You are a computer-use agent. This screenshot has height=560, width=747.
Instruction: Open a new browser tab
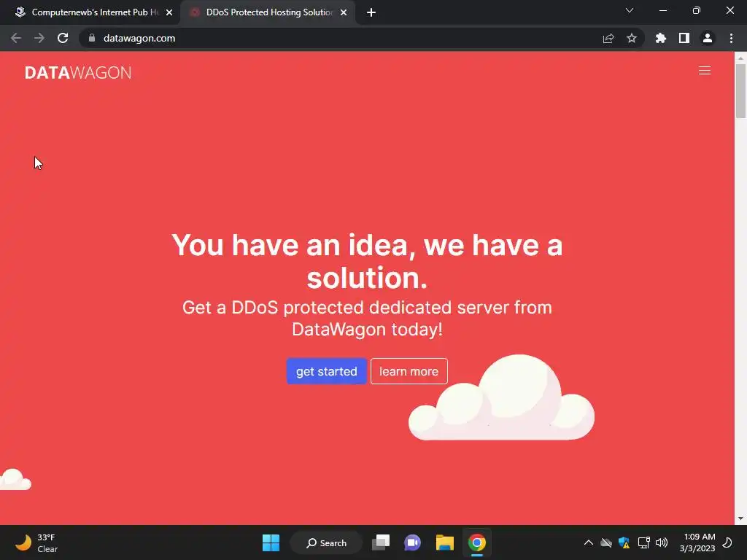[371, 12]
